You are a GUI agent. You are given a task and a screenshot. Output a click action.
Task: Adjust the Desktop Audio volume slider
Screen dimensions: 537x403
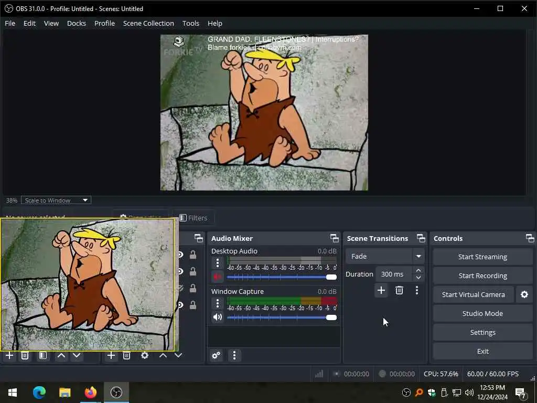(x=282, y=277)
